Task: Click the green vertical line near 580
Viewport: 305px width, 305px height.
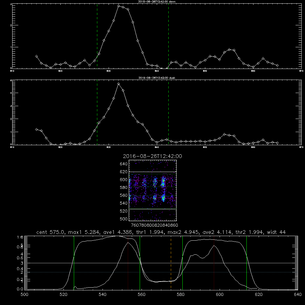Action: click(x=182, y=263)
